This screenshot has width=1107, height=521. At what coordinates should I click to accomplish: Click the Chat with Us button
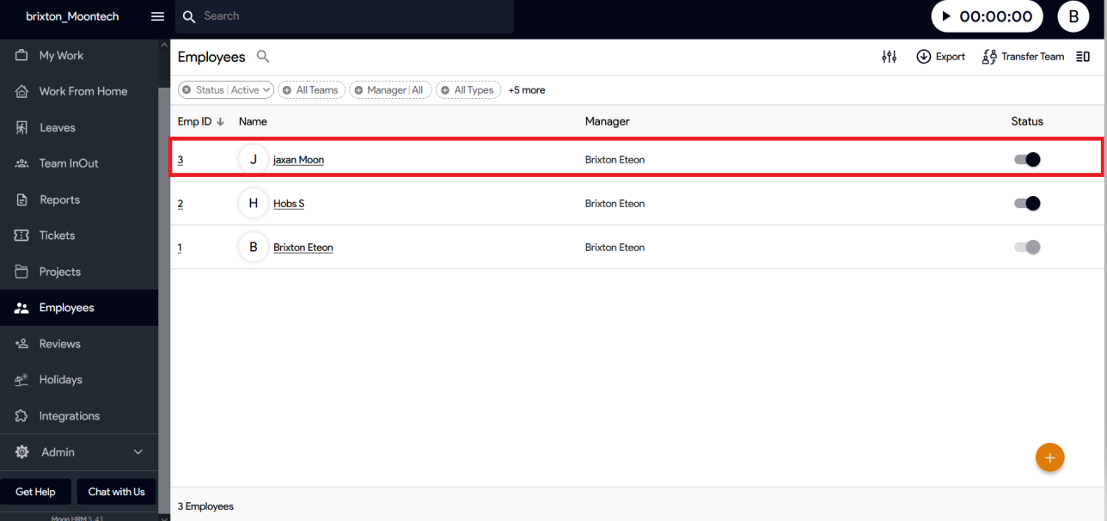pyautogui.click(x=116, y=492)
